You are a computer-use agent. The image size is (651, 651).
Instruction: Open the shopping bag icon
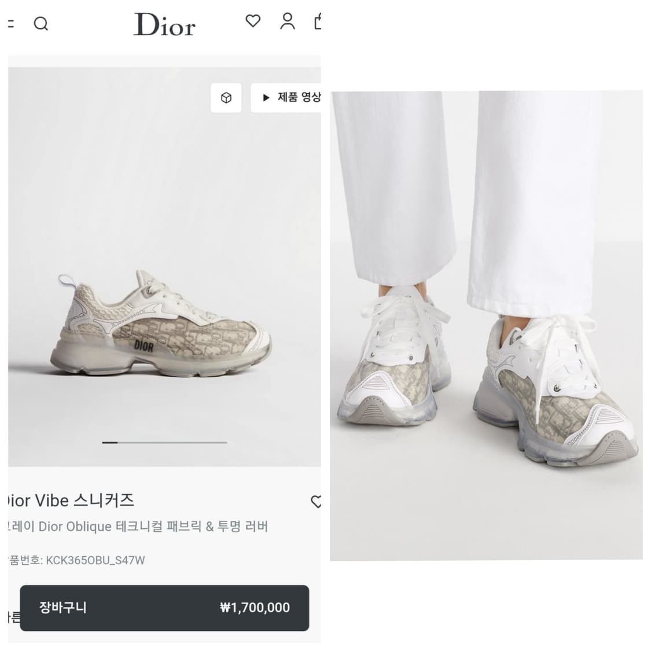point(317,22)
